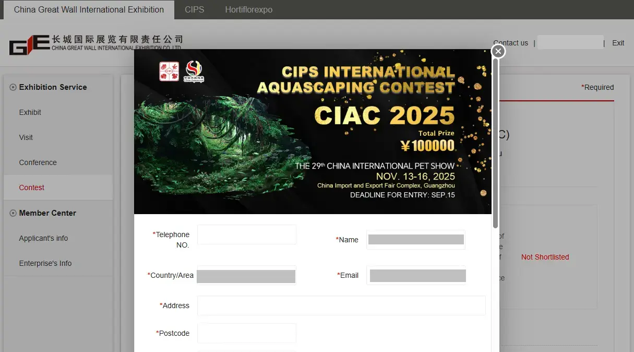Open Exhibit in the sidebar
Image resolution: width=634 pixels, height=352 pixels.
pos(30,112)
